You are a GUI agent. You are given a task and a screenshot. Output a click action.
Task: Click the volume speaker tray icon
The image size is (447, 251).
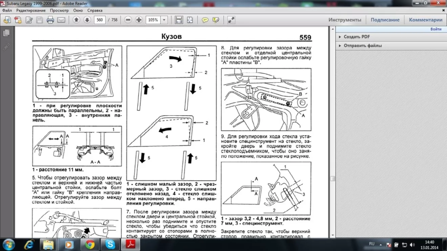click(x=412, y=245)
